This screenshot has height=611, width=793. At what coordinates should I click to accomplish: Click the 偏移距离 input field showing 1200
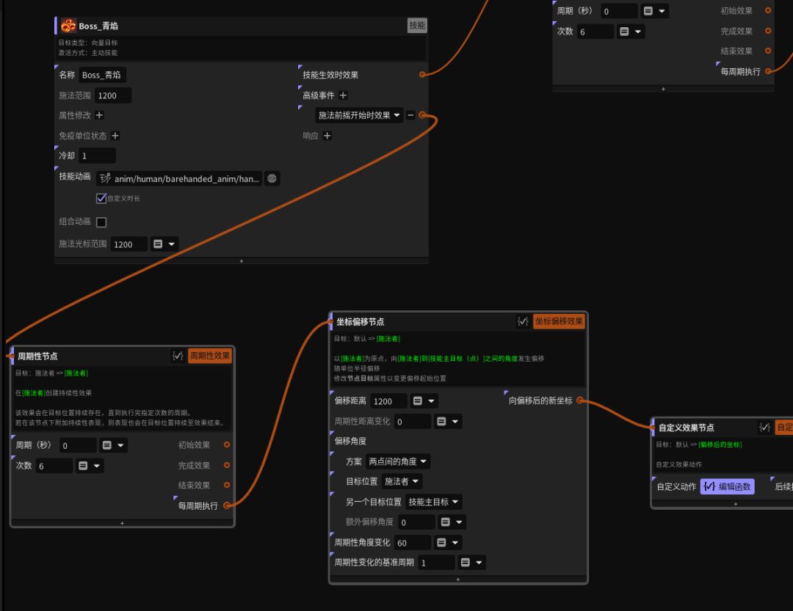pyautogui.click(x=388, y=401)
